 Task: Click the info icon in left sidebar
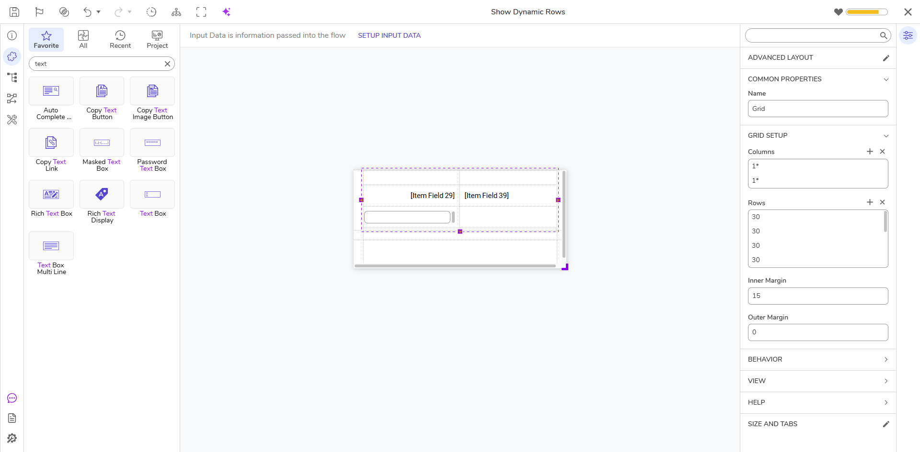point(12,35)
